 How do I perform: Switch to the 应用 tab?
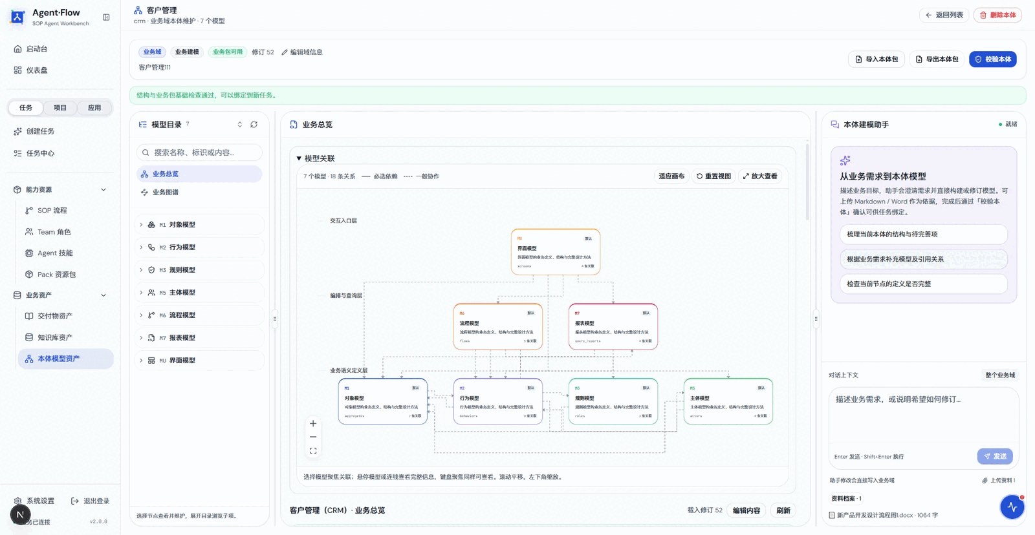tap(94, 108)
